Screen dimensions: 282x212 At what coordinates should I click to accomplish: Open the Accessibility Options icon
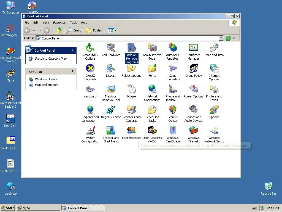pos(90,52)
